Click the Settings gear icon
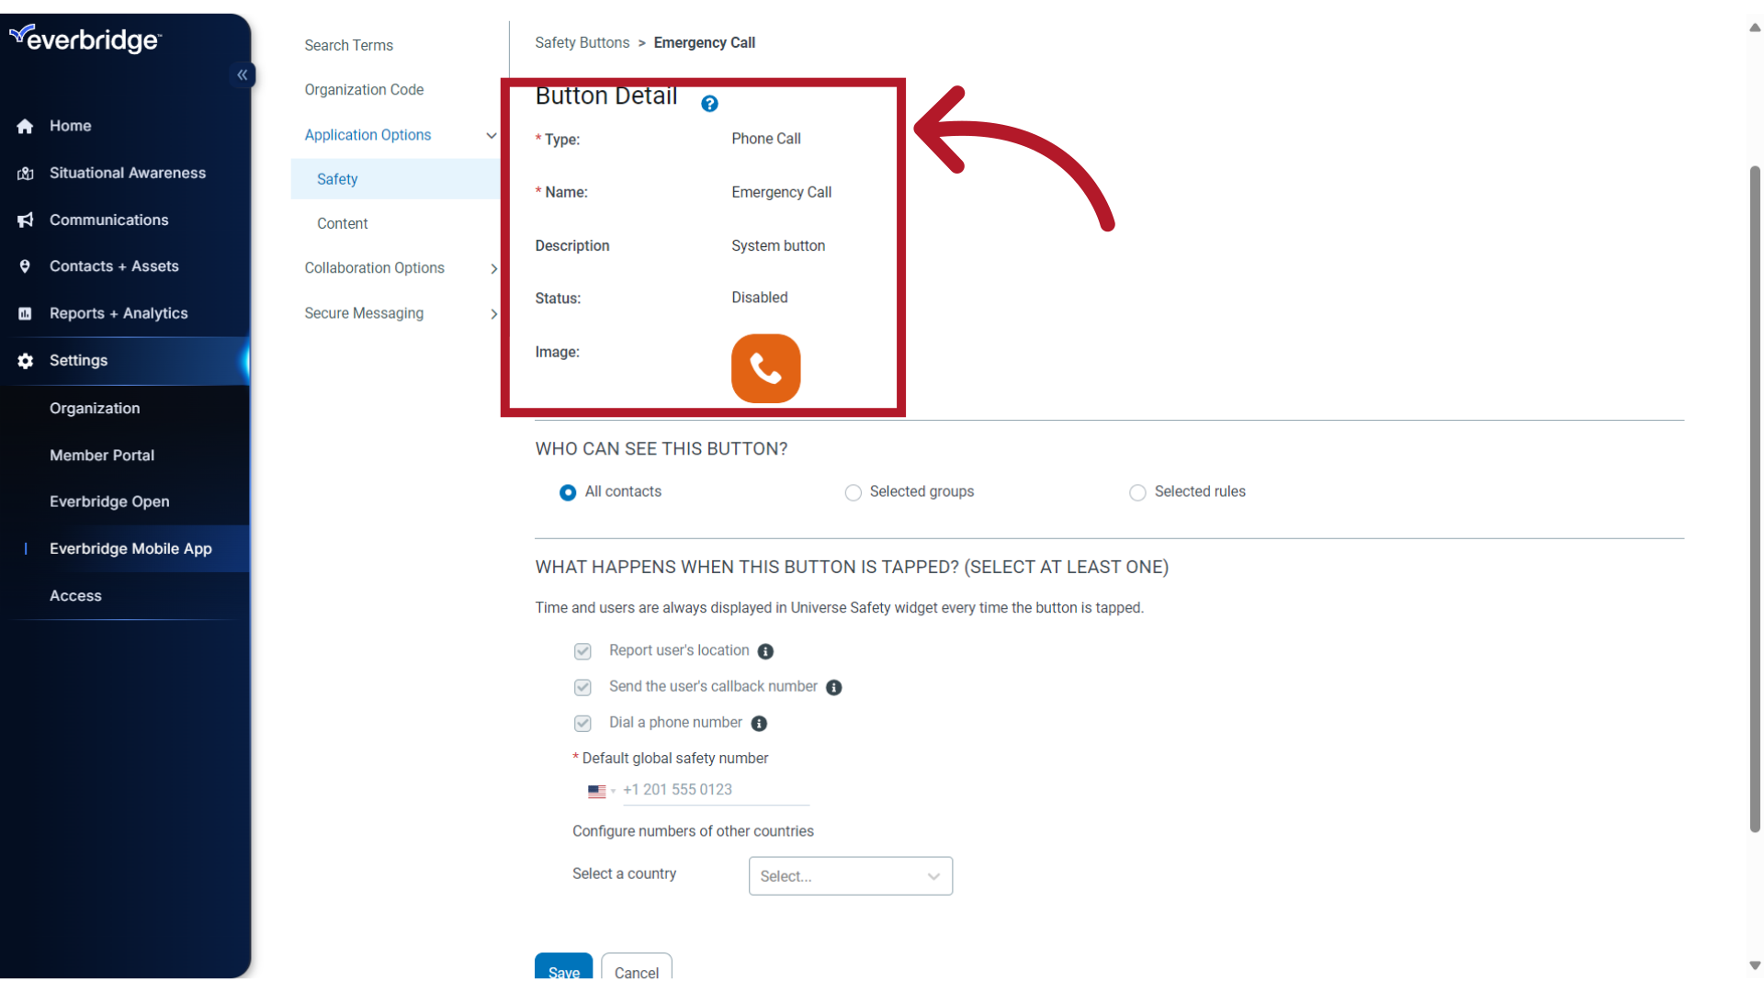Screen dimensions: 1764x992 [26, 360]
